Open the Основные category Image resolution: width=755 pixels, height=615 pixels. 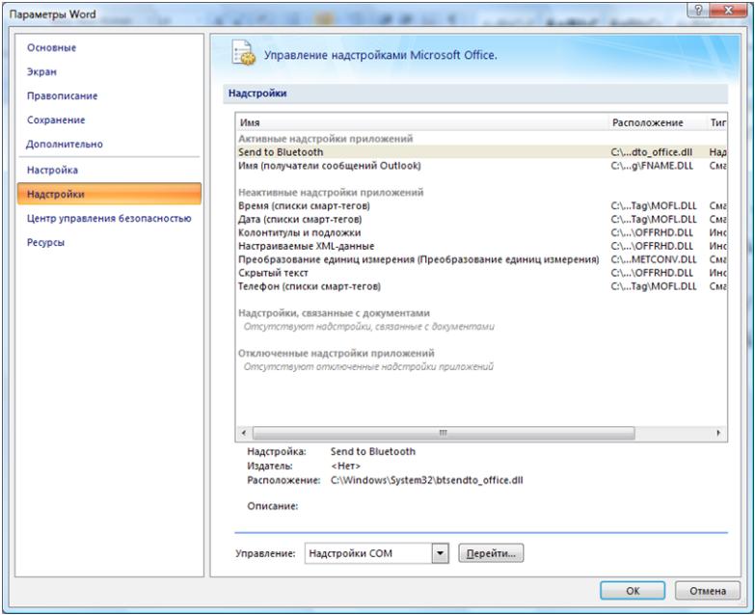[51, 47]
